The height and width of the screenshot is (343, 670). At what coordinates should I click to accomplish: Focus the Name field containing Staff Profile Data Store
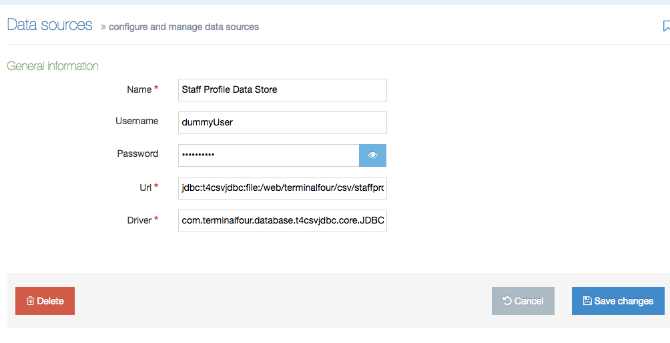[x=282, y=90]
